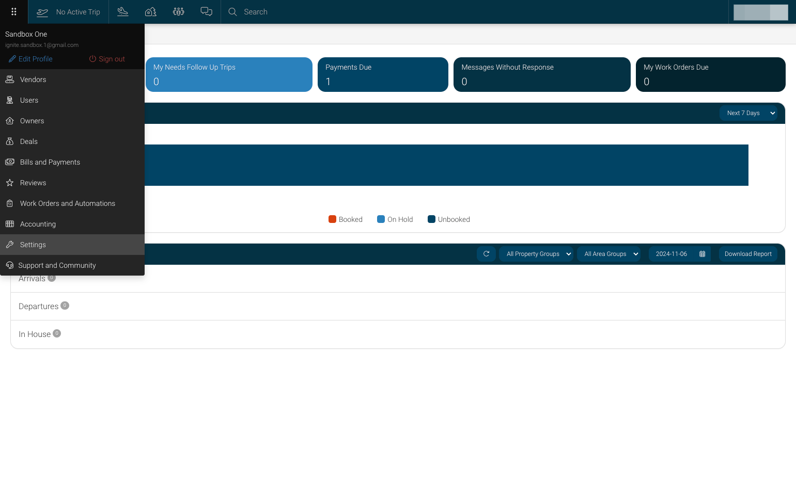This screenshot has width=796, height=482.
Task: Open the date picker calendar icon
Action: [703, 254]
